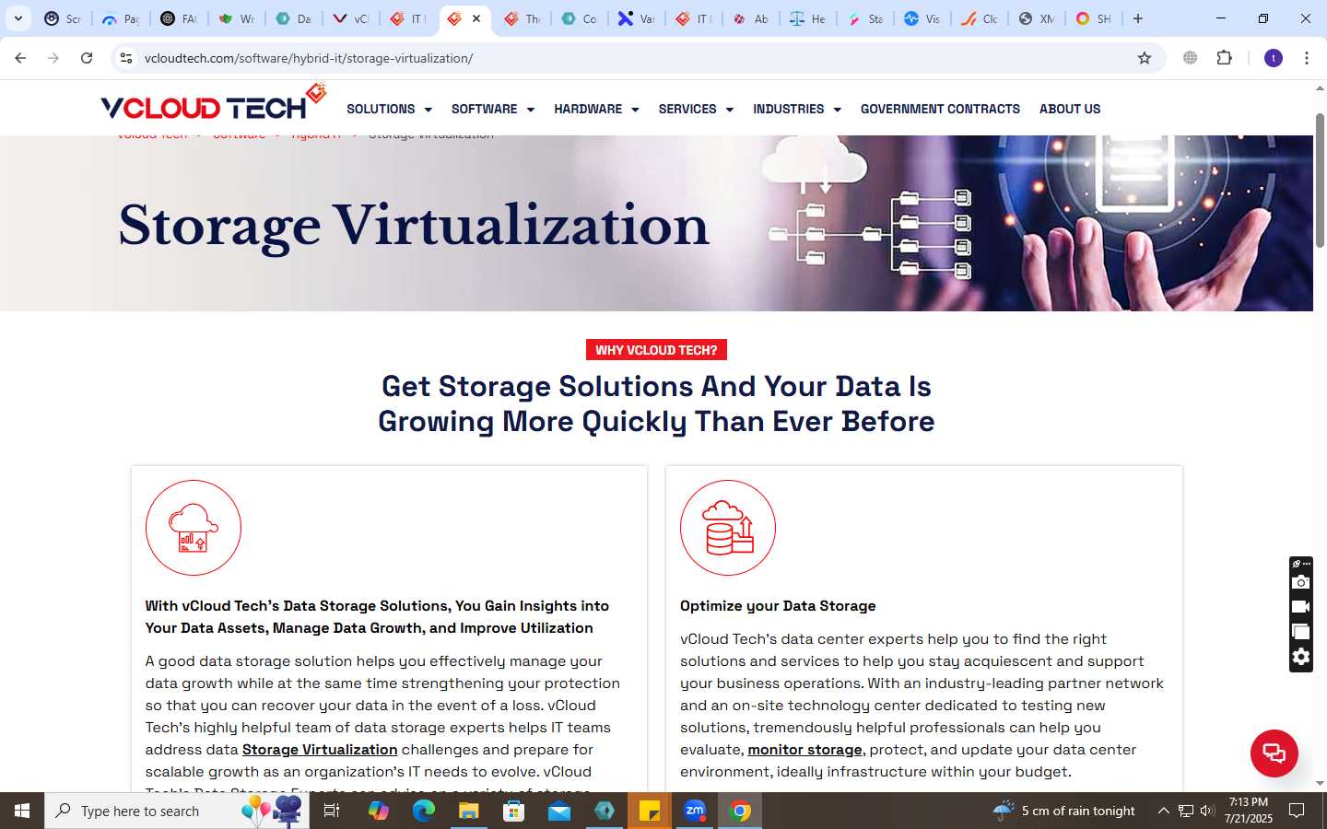Open the rain weather widget

pyautogui.click(x=1064, y=811)
